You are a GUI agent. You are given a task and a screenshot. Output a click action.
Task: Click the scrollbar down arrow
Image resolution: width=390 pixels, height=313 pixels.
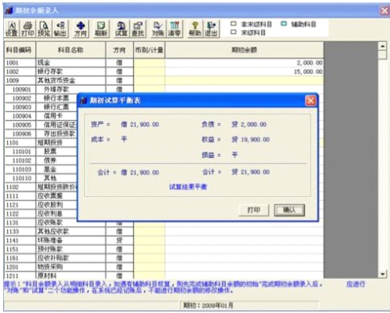pyautogui.click(x=382, y=274)
